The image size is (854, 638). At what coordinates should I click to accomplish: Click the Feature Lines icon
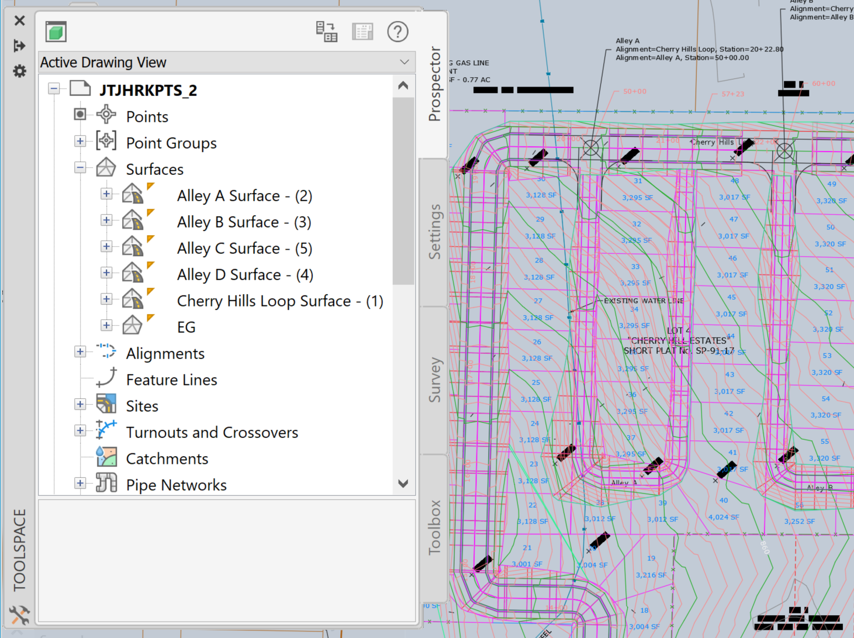click(x=106, y=379)
